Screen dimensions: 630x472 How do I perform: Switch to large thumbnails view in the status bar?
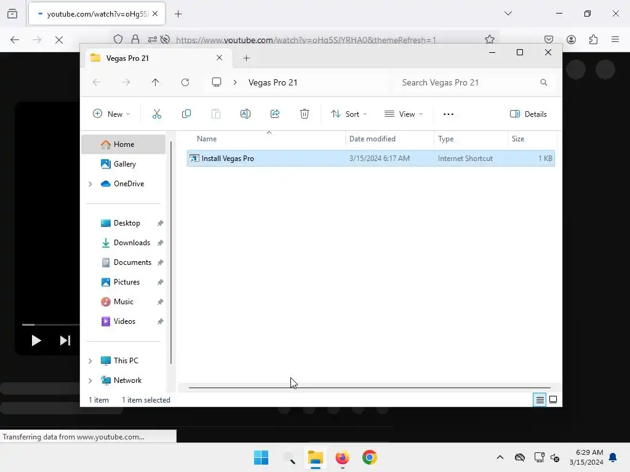click(553, 399)
